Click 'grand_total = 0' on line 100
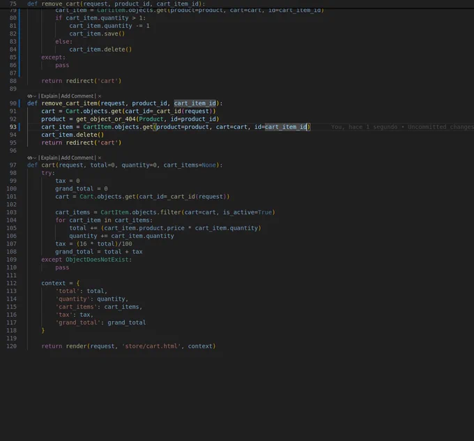This screenshot has height=441, width=474. (x=82, y=188)
